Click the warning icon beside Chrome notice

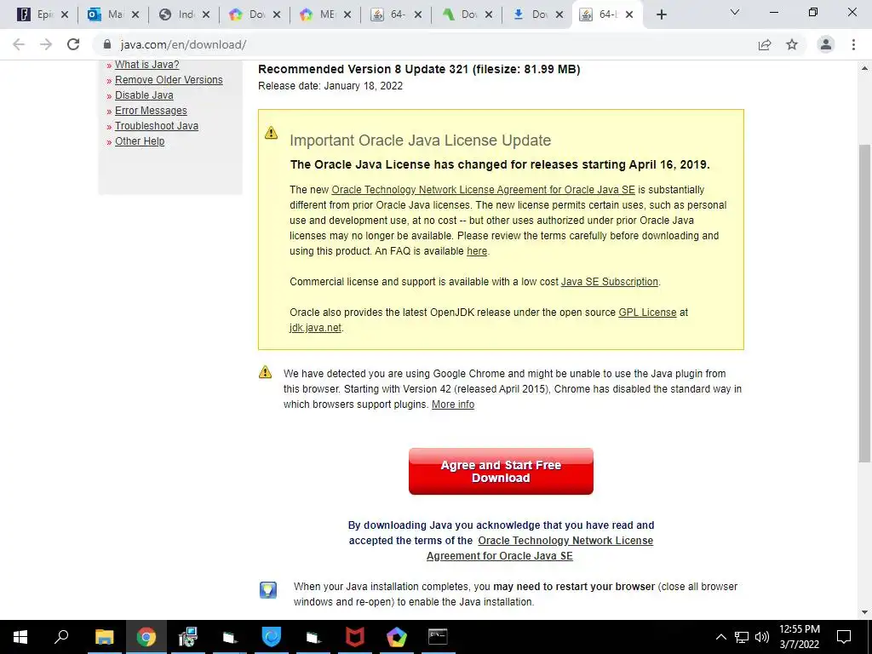266,372
